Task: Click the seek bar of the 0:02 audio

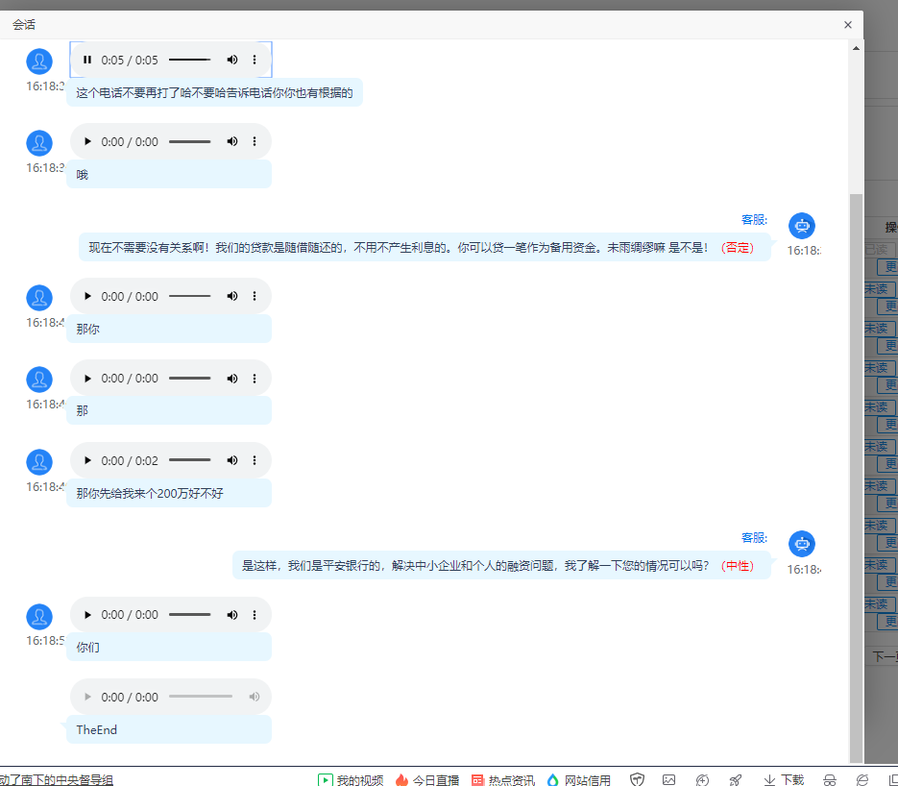Action: (x=189, y=460)
